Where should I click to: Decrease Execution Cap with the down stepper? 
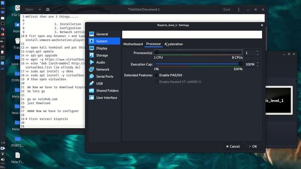[258, 66]
